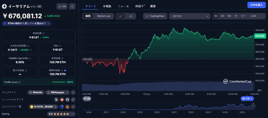Image resolution: width=268 pixels, height=118 pixels.
Task: Click the 85 history events badge
Action: tap(87, 99)
